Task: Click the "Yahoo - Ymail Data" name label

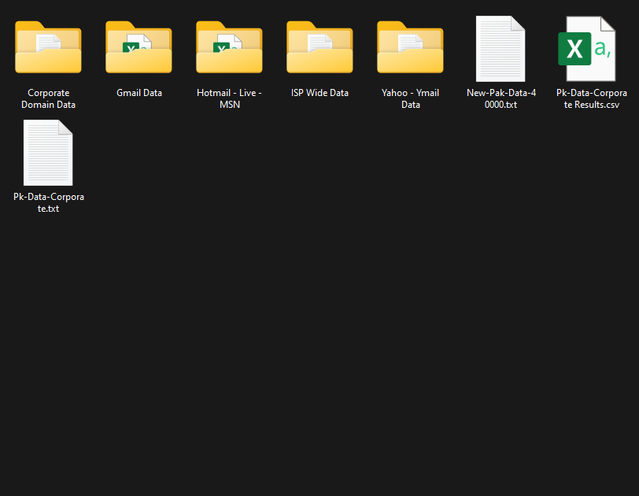Action: pos(410,98)
